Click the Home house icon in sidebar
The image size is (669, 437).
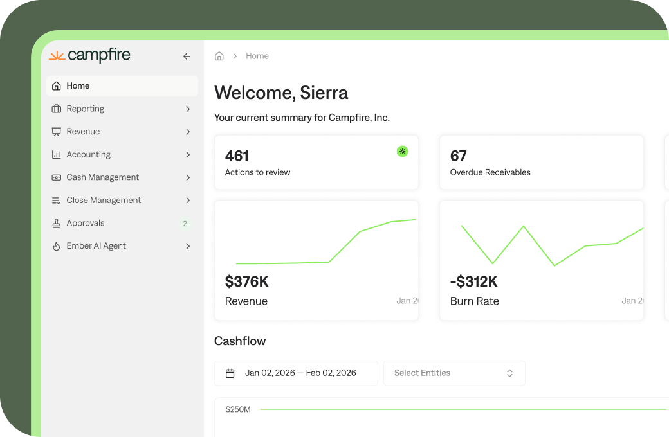point(57,85)
